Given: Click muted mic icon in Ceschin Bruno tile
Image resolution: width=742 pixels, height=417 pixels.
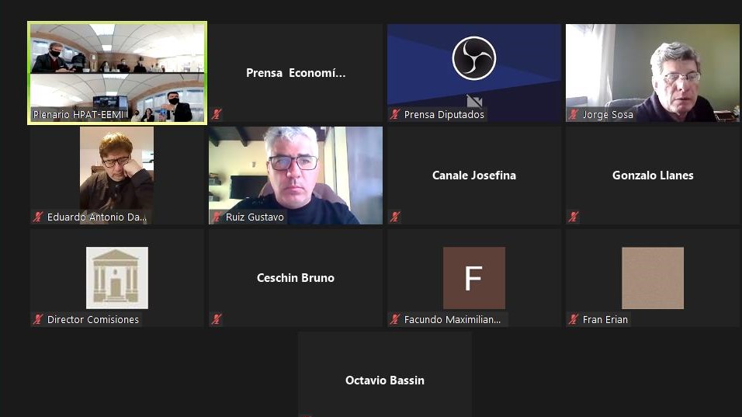Looking at the screenshot, I should point(217,319).
